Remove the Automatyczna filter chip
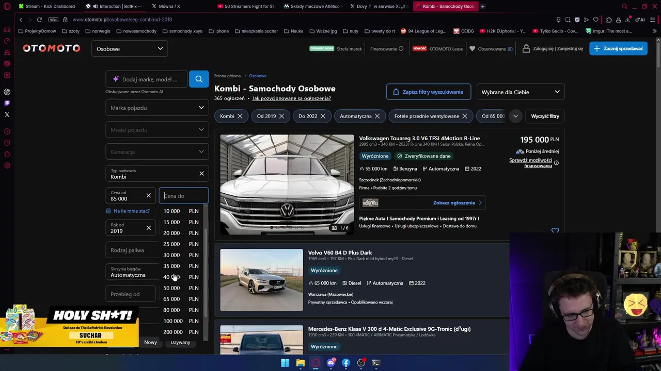Viewport: 661px width, 371px height. (x=377, y=116)
